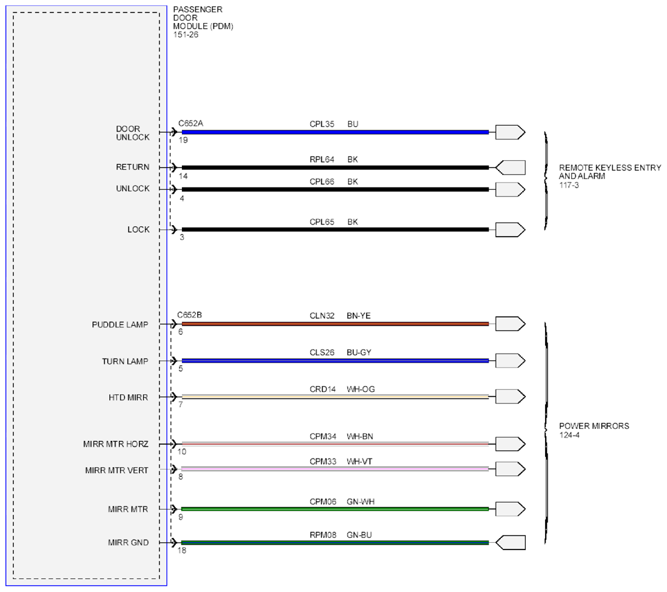Select the Passenger Door Module (PDM) title
The image size is (667, 592).
tap(203, 18)
